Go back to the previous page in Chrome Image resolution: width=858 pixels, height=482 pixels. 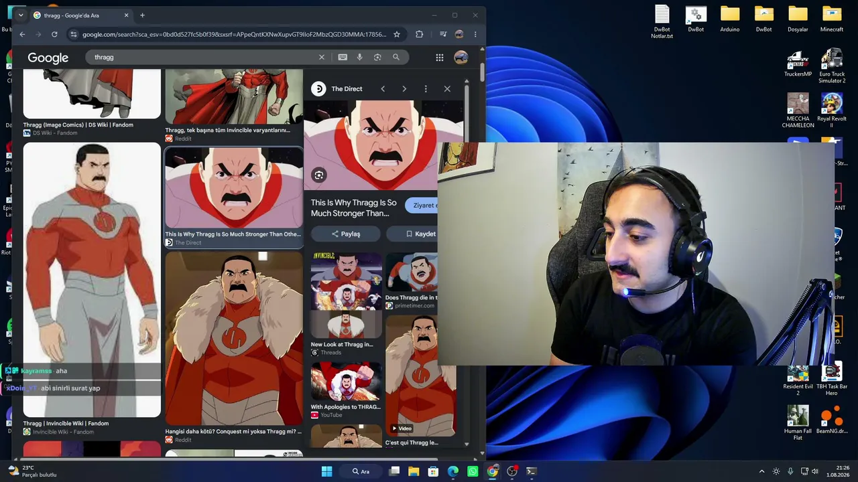[22, 34]
